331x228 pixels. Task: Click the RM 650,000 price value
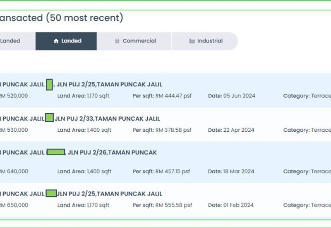point(14,205)
